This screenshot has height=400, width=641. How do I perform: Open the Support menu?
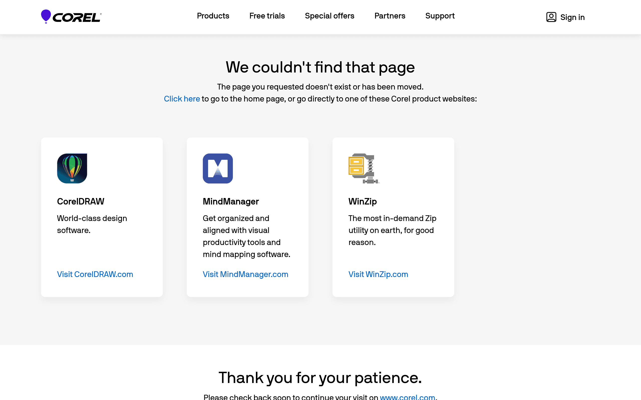440,16
